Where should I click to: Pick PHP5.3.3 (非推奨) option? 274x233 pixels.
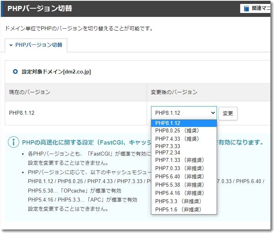[x=184, y=201]
